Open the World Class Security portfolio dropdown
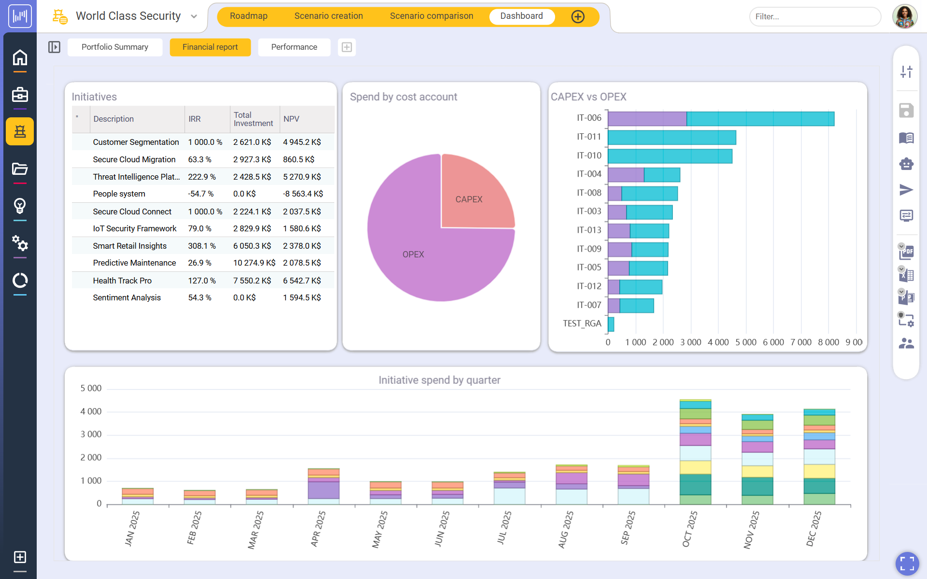 tap(194, 16)
